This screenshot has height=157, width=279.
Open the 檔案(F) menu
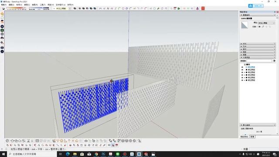point(4,5)
